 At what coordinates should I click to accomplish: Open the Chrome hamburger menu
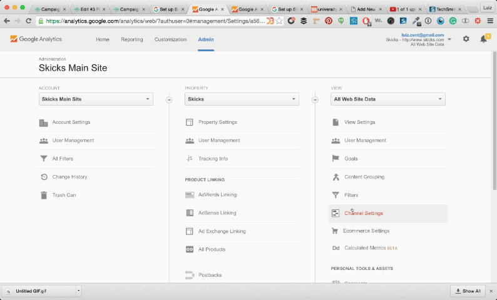(490, 21)
